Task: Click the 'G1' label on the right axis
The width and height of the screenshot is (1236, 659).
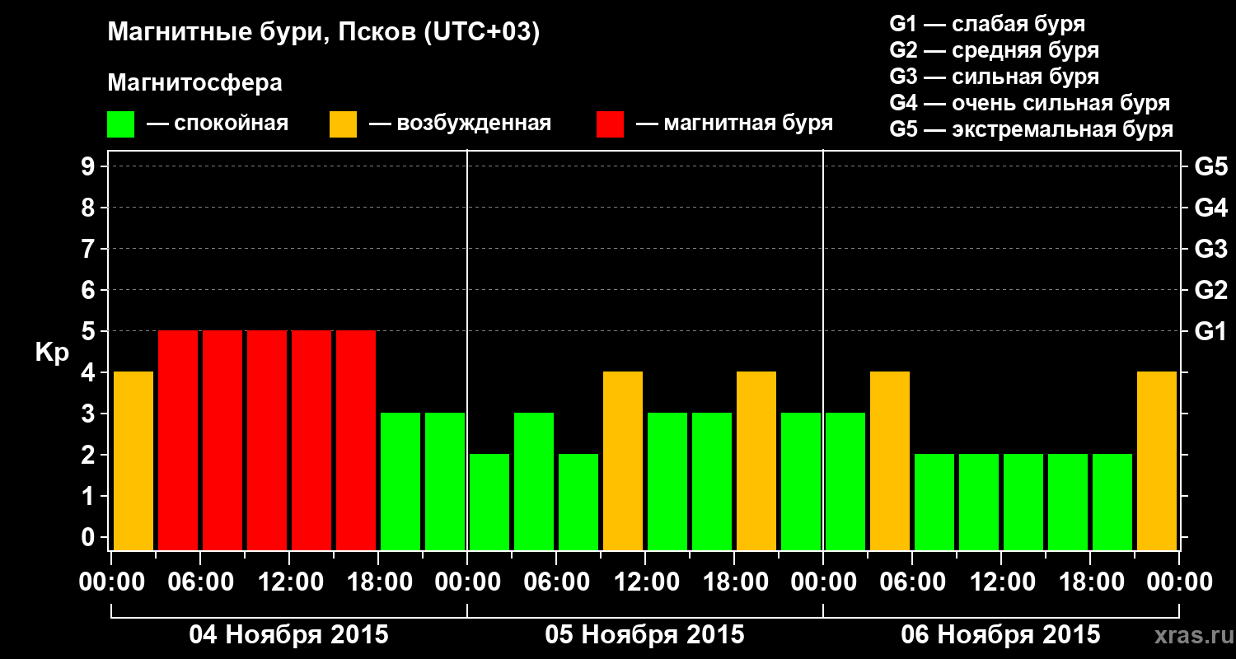Action: point(1211,331)
